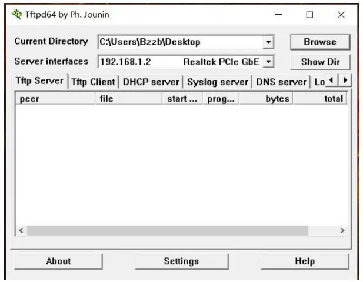
Task: Sort by the file column header
Action: (128, 99)
